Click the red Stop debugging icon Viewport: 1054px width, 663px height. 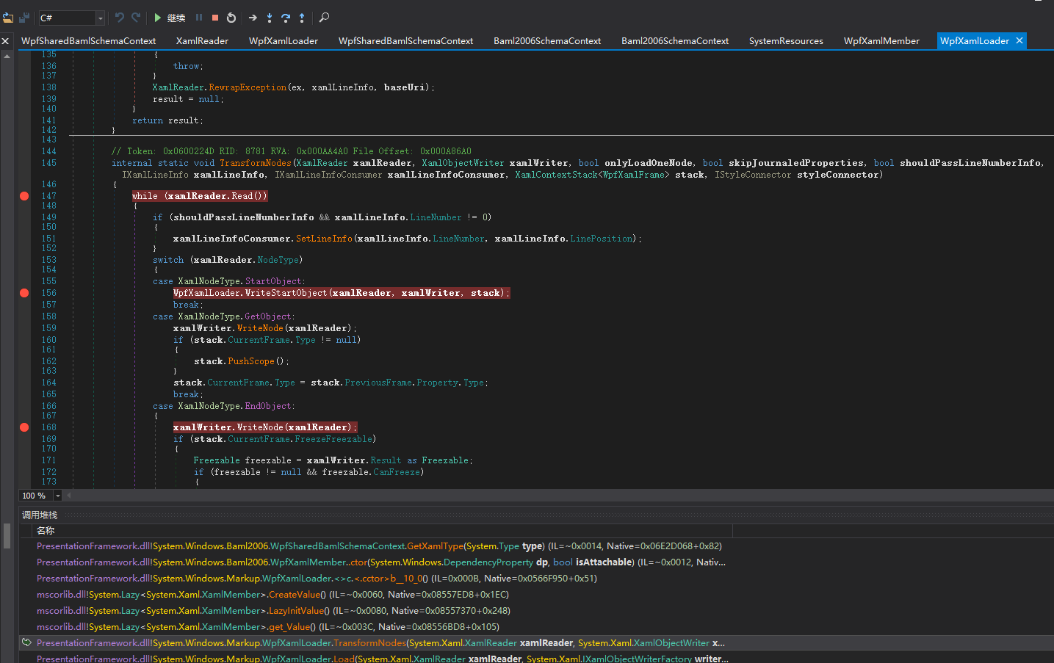[x=215, y=18]
